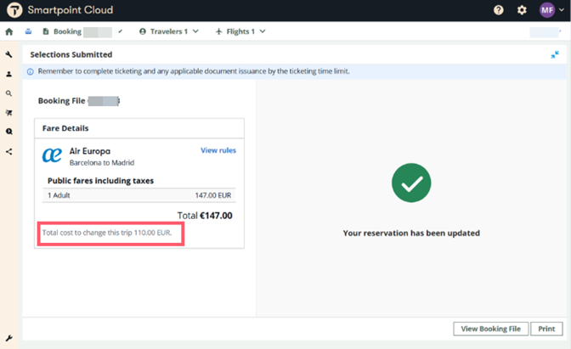
Task: Click the View Booking File button
Action: click(x=490, y=329)
